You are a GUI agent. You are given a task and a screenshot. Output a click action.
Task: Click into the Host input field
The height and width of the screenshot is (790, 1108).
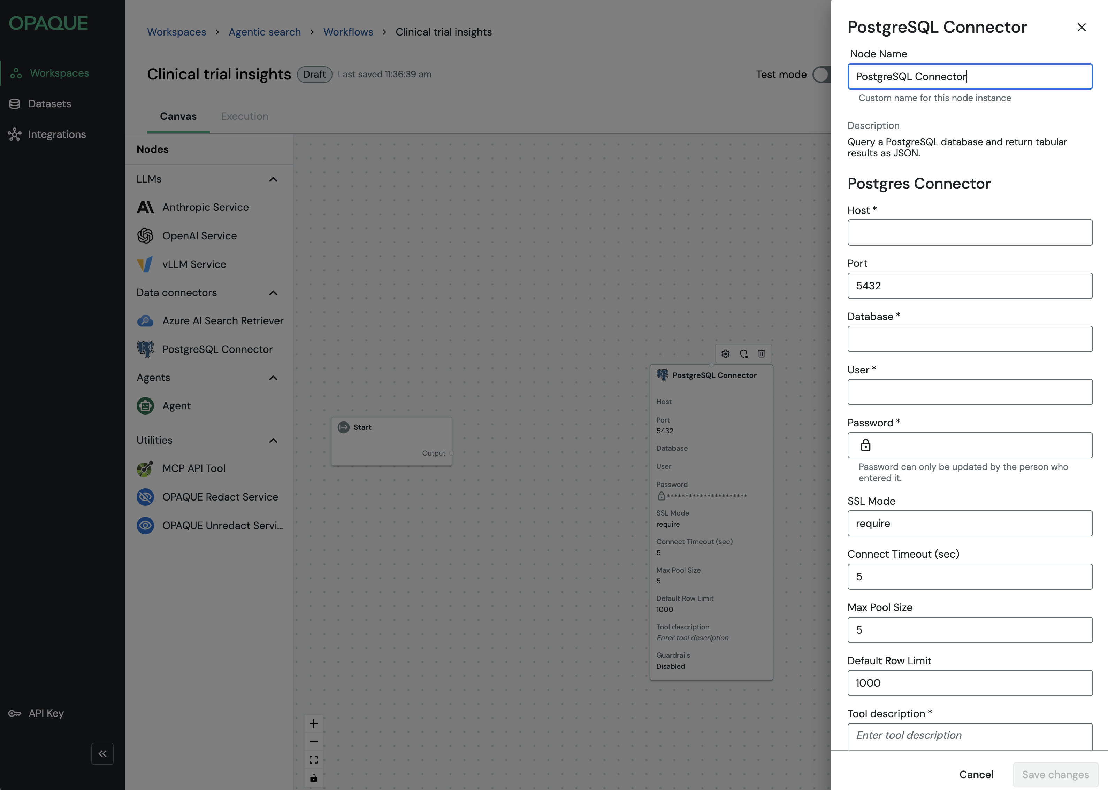point(969,233)
